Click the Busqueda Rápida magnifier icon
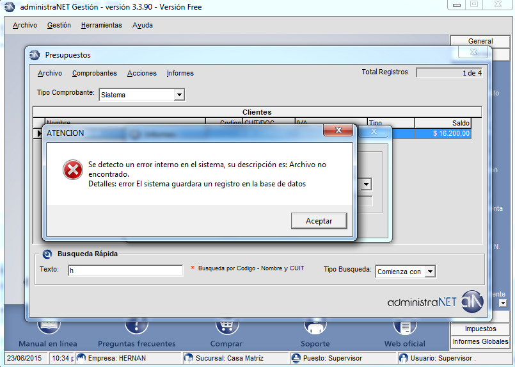515x367 pixels. [47, 254]
